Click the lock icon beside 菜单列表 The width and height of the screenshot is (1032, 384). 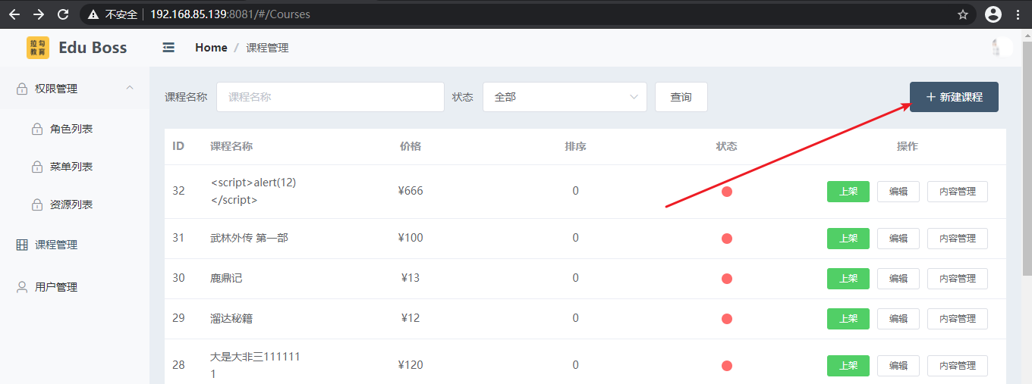tap(36, 167)
